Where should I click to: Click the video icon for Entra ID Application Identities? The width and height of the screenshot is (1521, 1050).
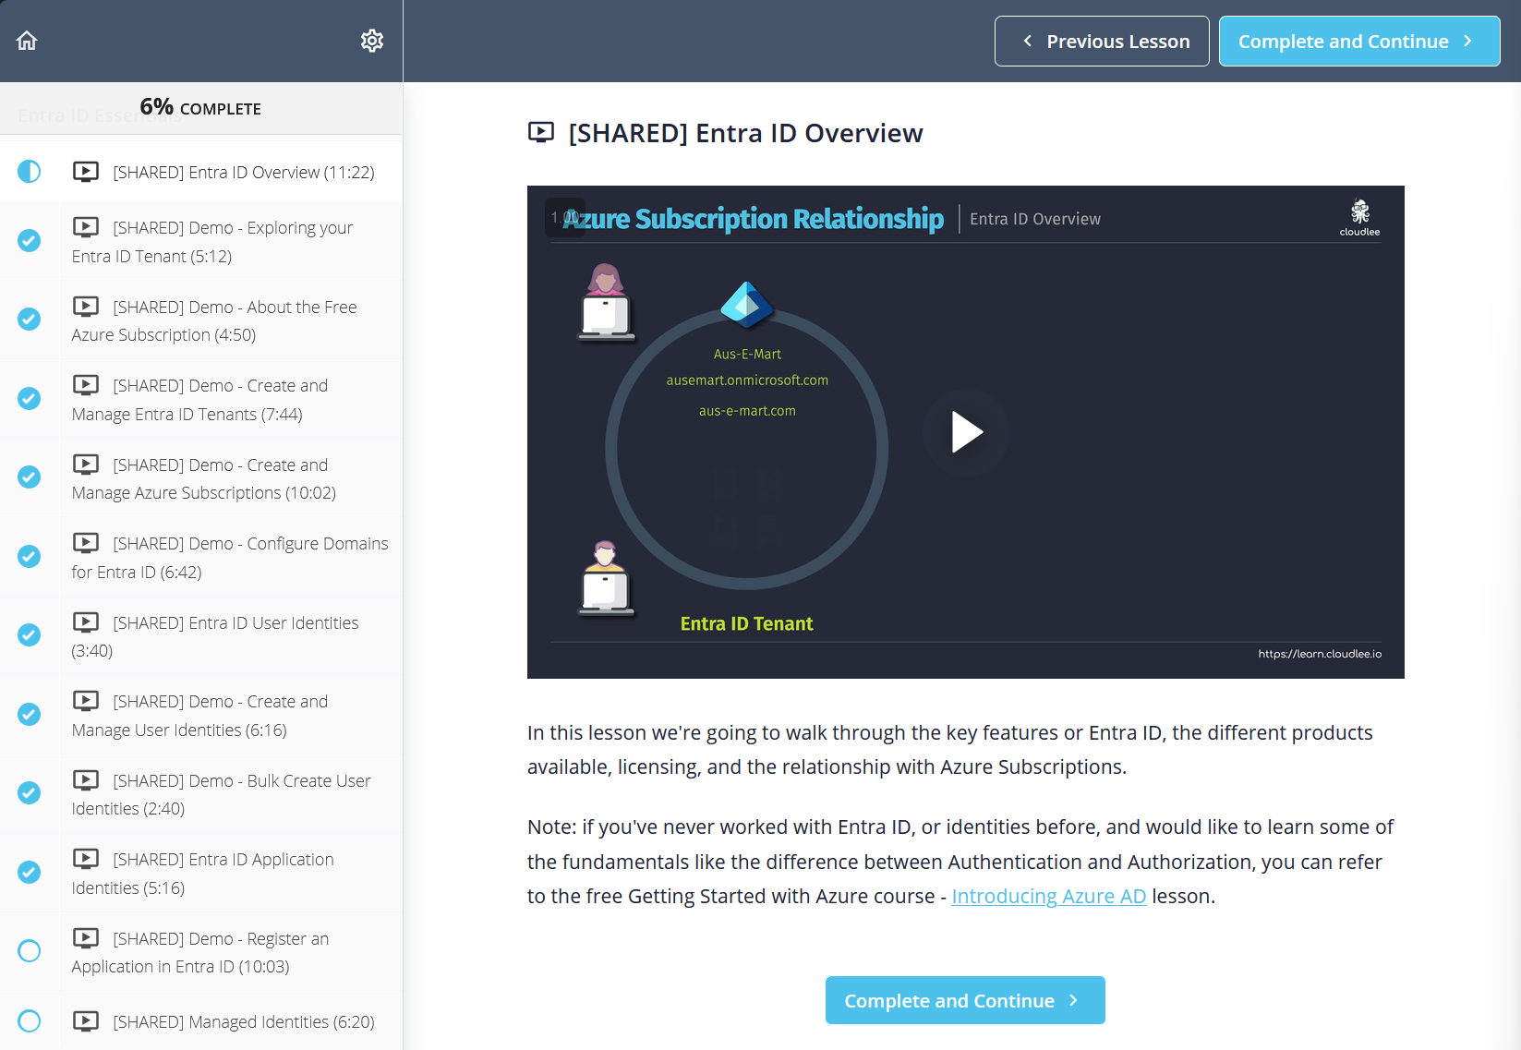coord(86,859)
